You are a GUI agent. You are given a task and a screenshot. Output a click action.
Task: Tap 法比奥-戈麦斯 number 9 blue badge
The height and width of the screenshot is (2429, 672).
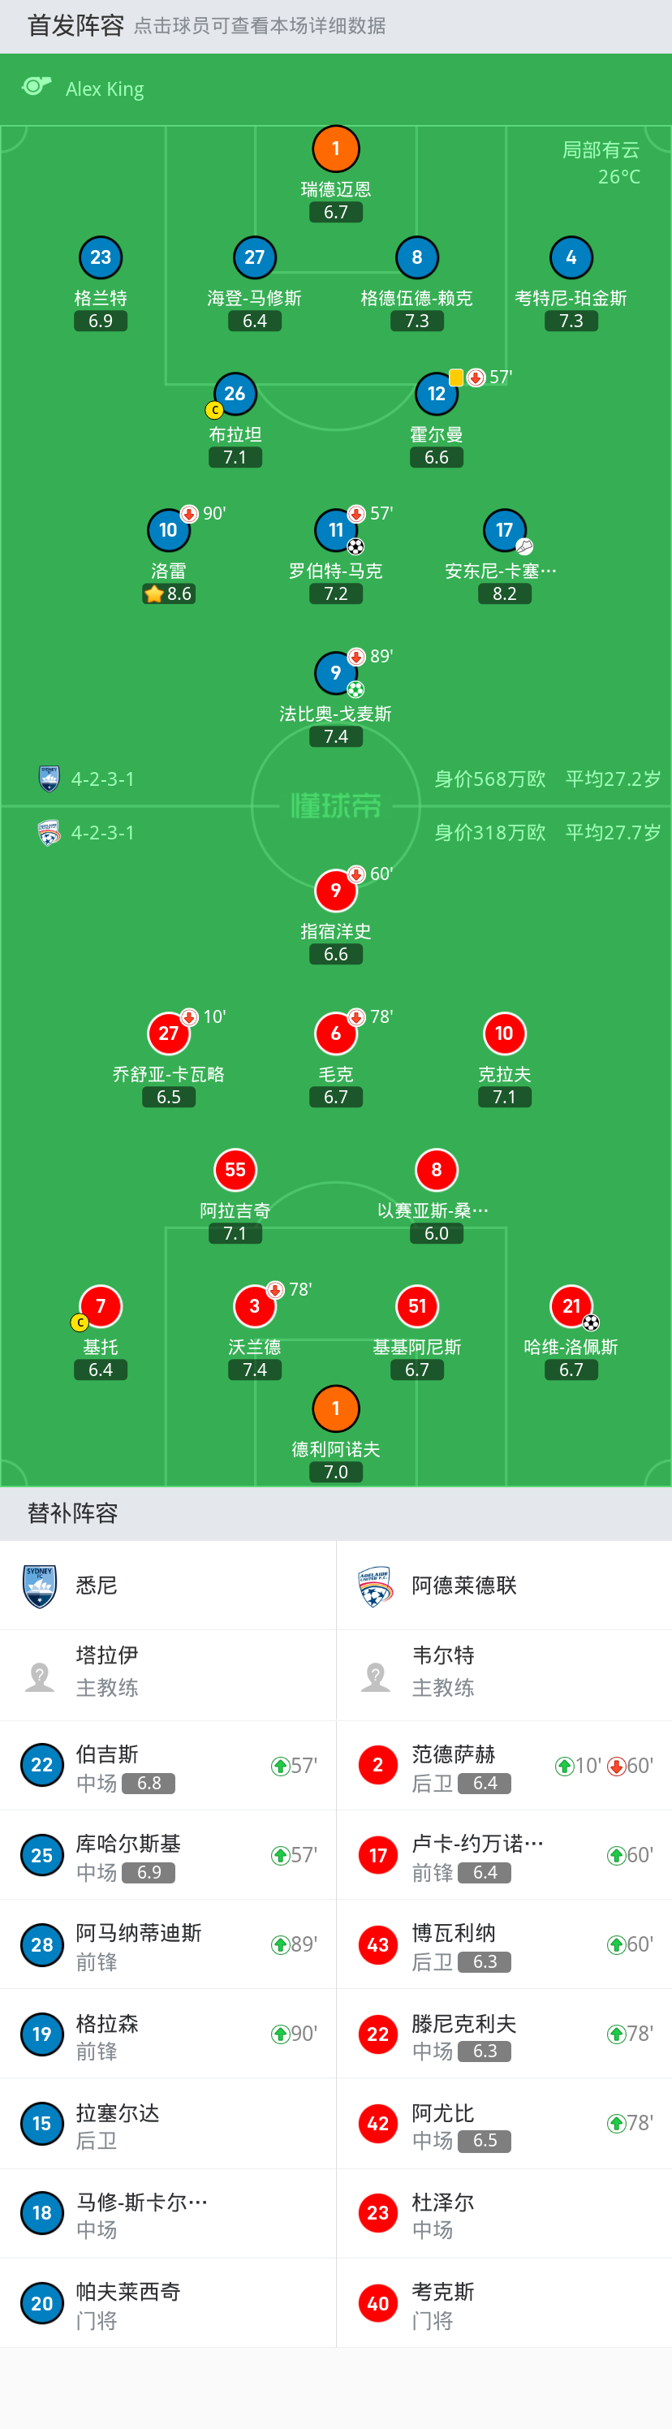pos(335,672)
